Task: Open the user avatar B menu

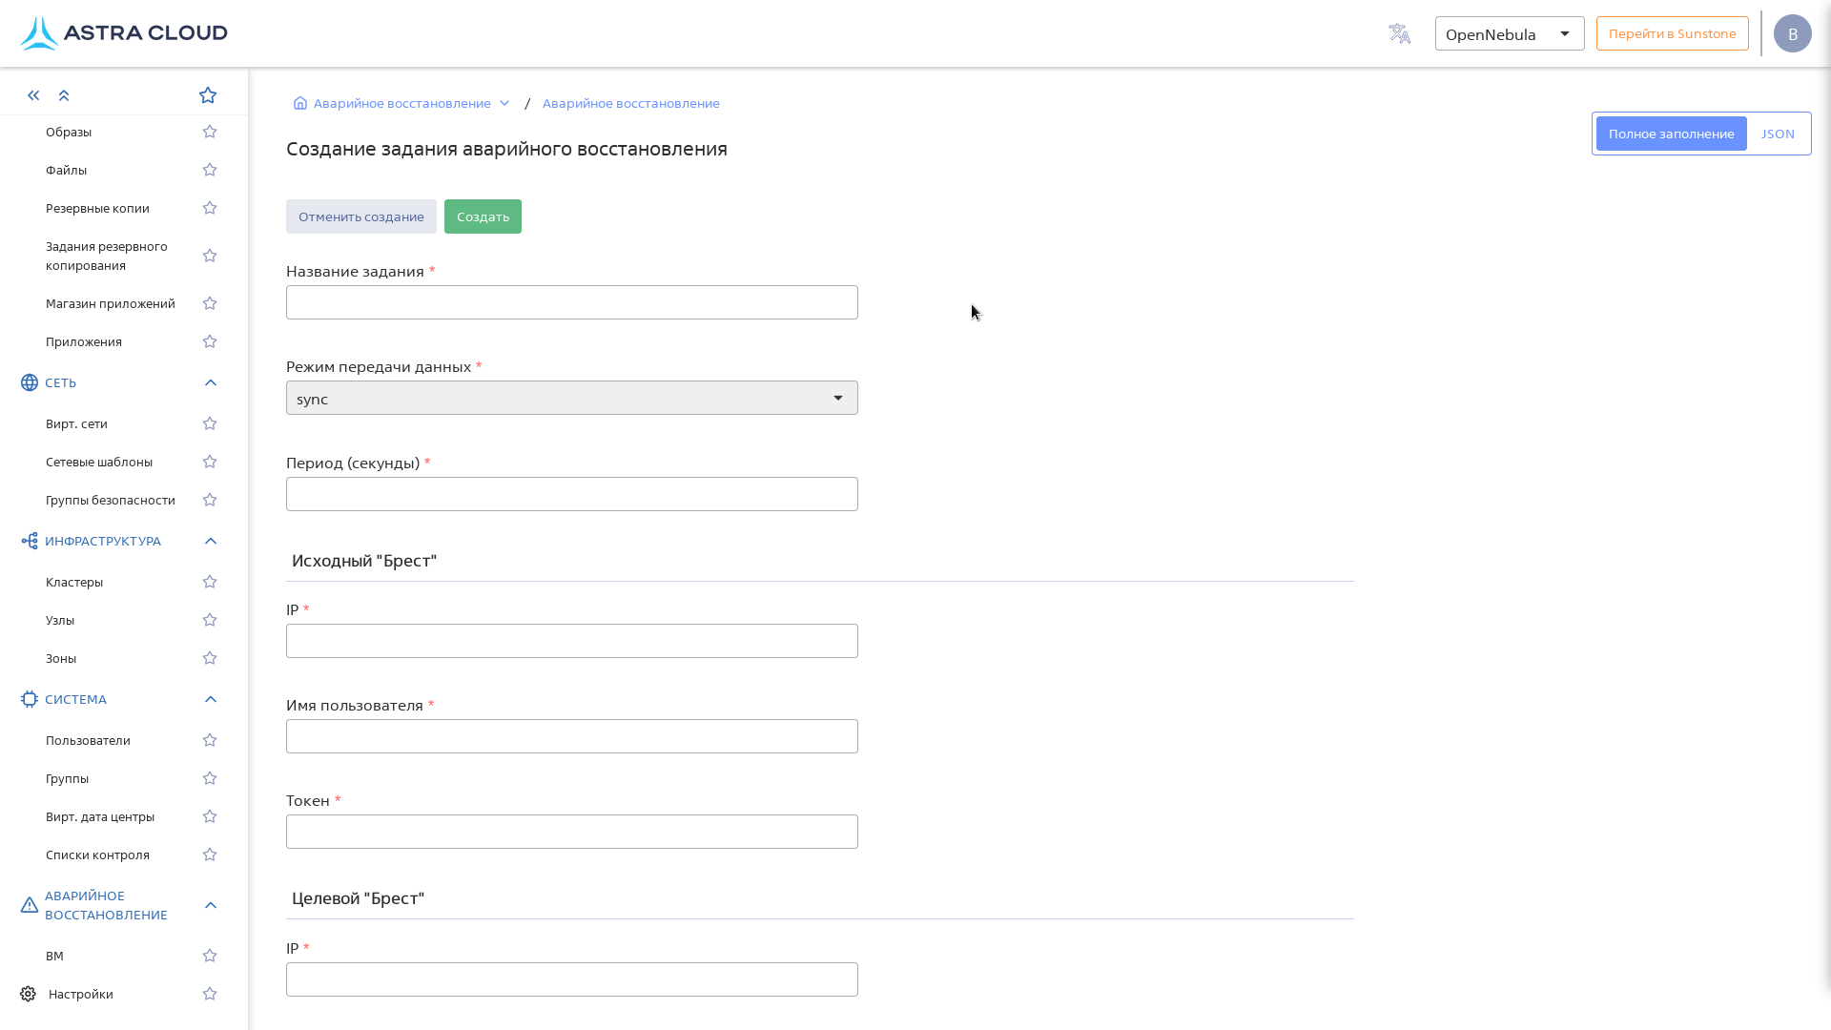Action: 1792,33
